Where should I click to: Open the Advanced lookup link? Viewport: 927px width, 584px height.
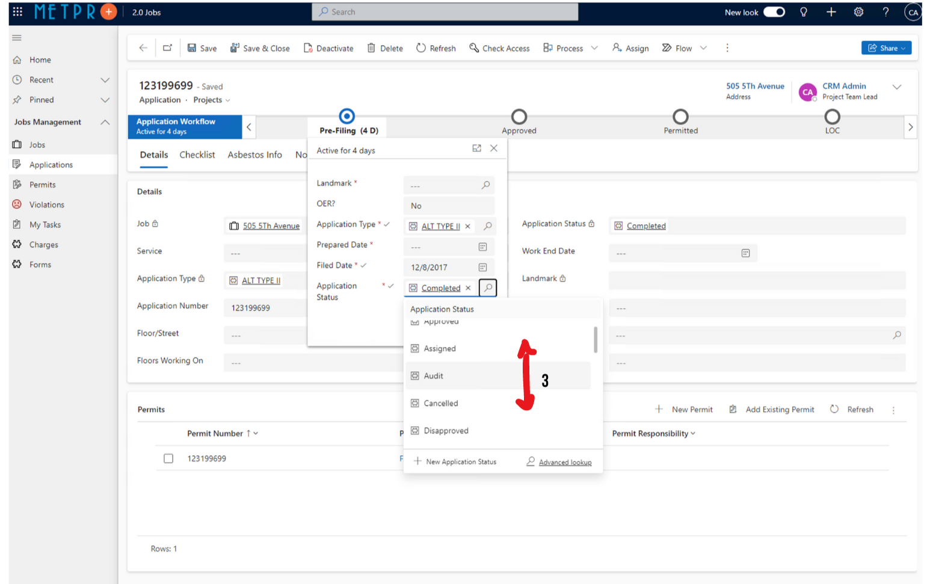coord(565,462)
